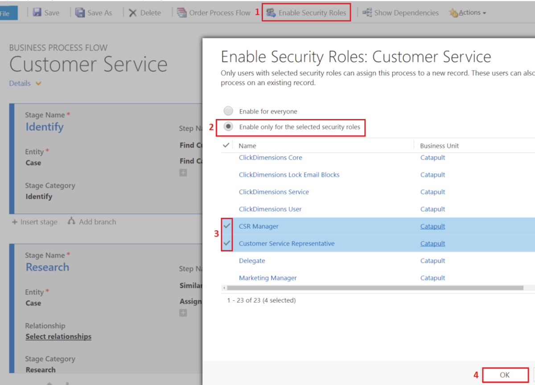
Task: Open the Actions dropdown menu
Action: (x=473, y=12)
